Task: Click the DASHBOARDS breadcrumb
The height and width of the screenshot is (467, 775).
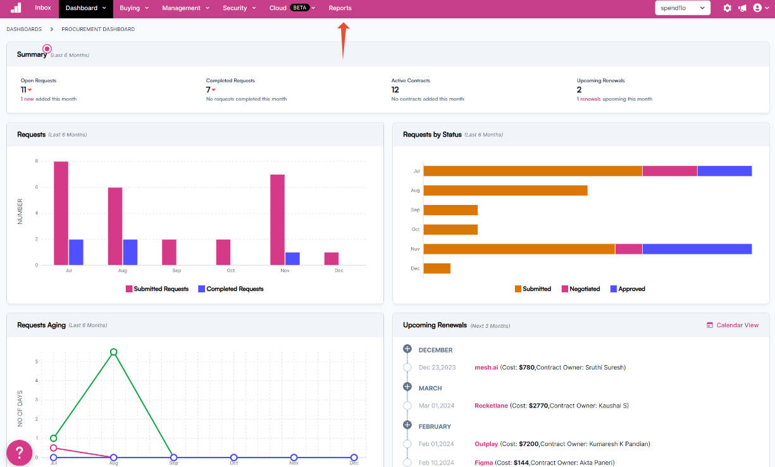Action: (24, 29)
